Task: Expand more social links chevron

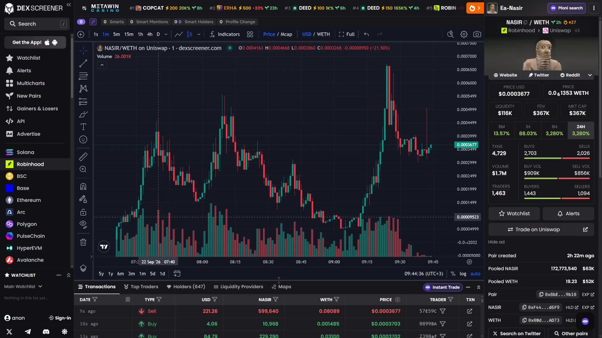Action: tap(590, 75)
